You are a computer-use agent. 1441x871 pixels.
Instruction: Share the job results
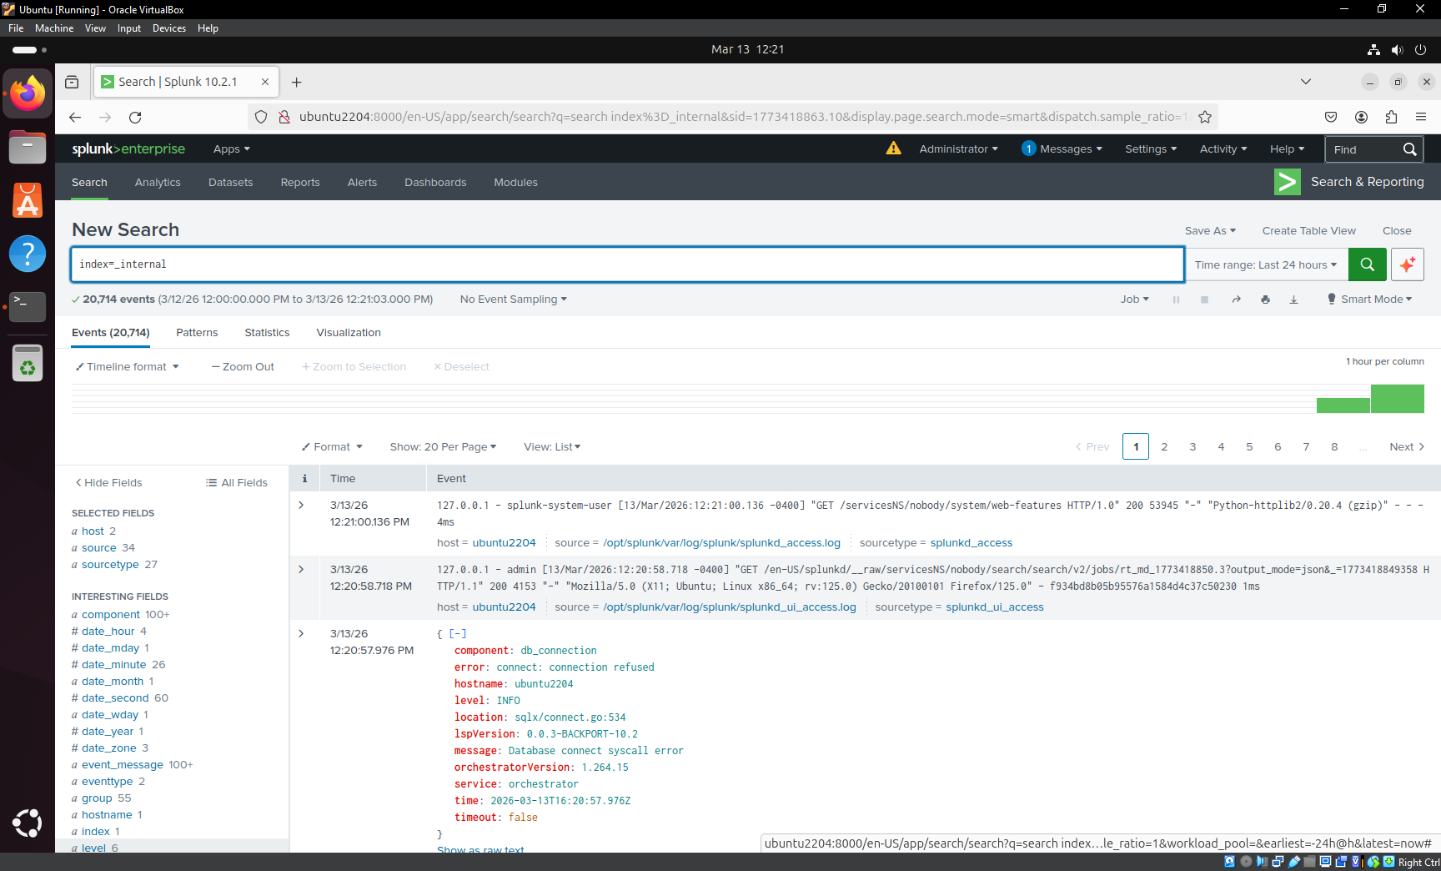coord(1237,299)
